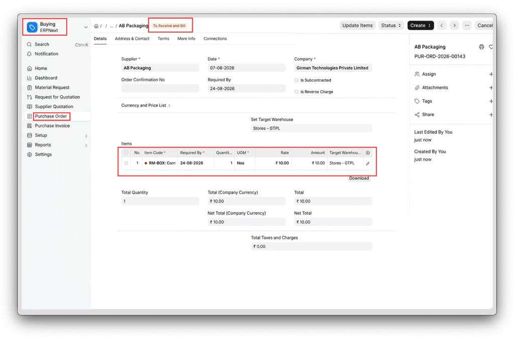514x341 pixels.
Task: Click the Material Request icon in sidebar
Action: [x=30, y=87]
